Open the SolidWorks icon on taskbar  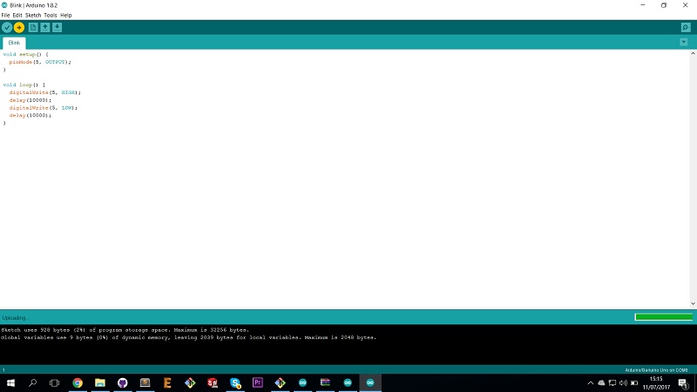click(213, 382)
